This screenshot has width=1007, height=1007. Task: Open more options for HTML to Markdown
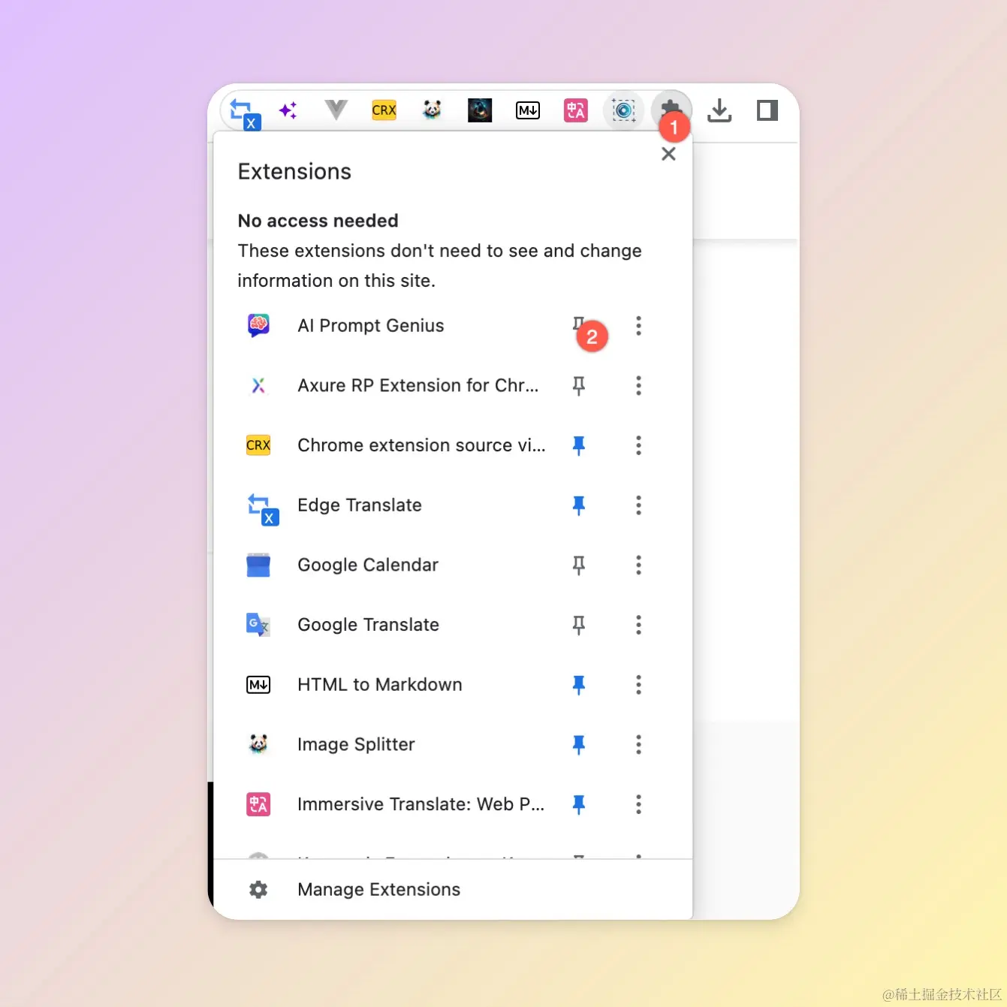638,685
